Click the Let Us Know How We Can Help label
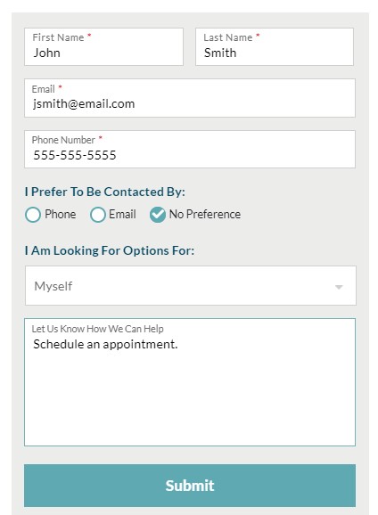Image resolution: width=378 pixels, height=515 pixels. point(98,329)
